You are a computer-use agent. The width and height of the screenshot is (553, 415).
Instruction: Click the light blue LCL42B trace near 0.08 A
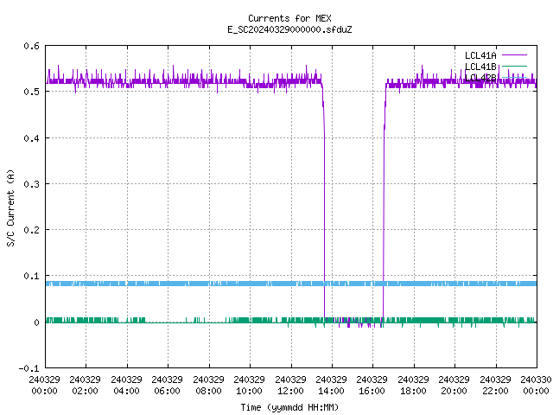pos(291,284)
